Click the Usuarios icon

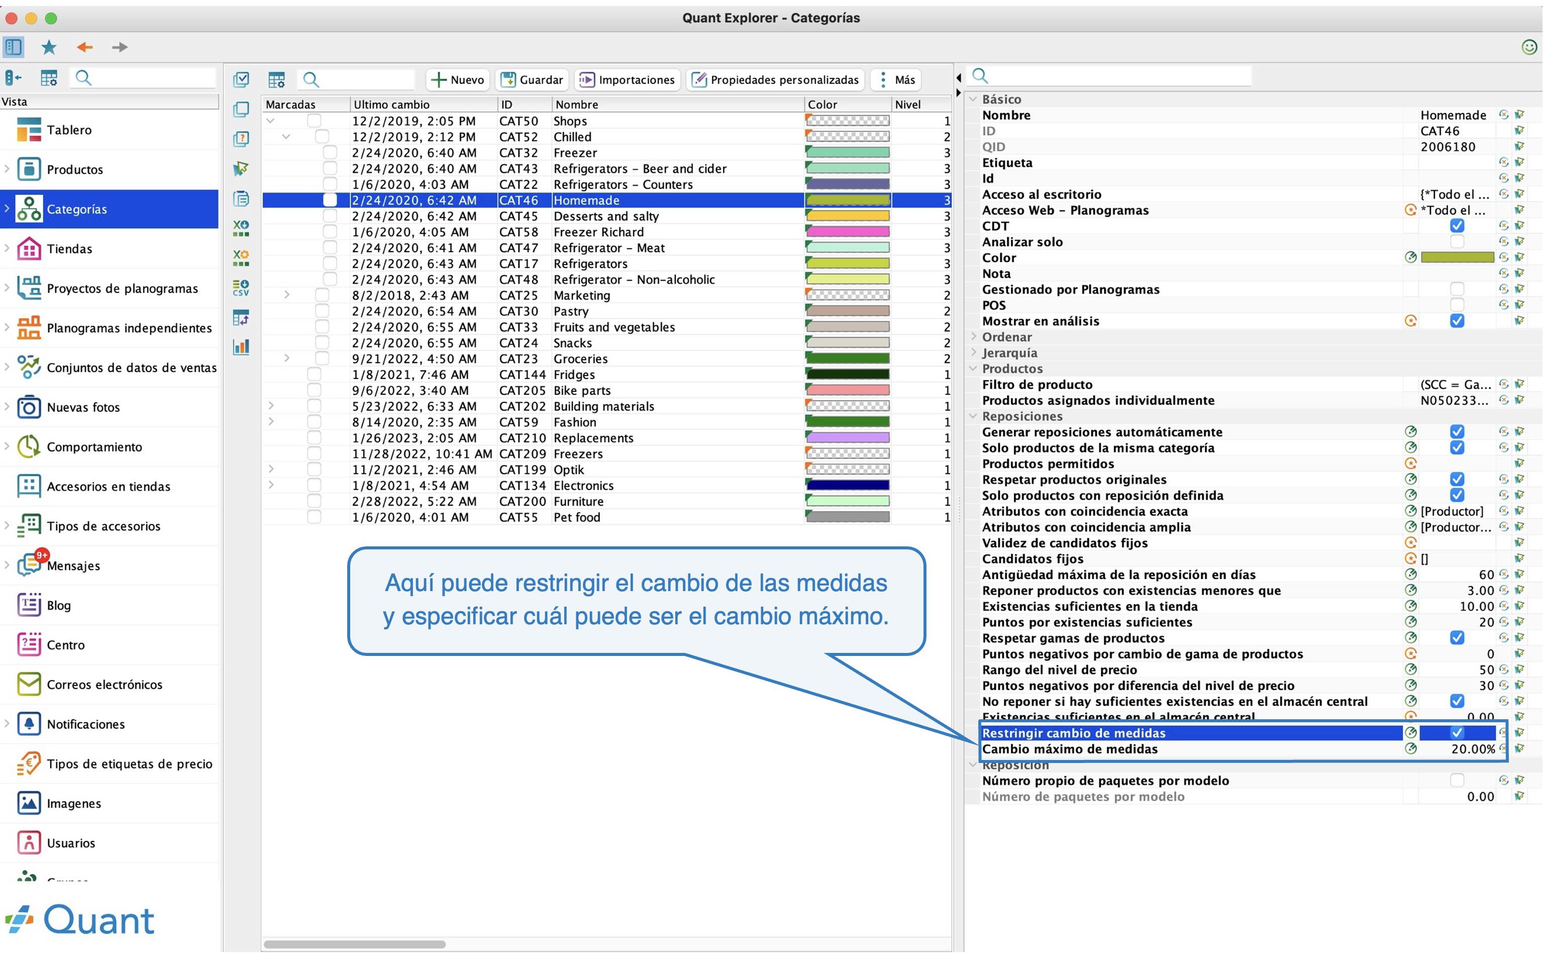pyautogui.click(x=28, y=842)
